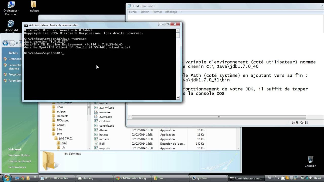Click the Games folder icon in tree

point(54,125)
